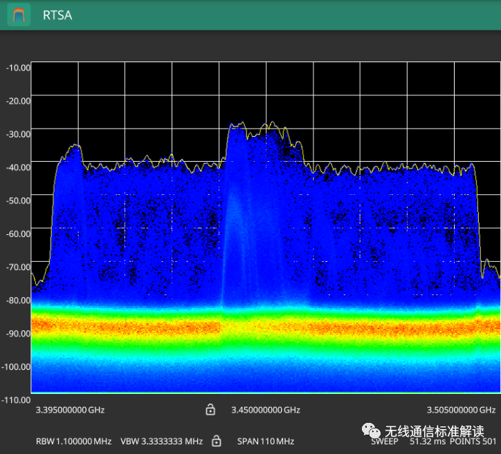Adjust the POINTS 501 setting
This screenshot has height=454, width=501.
pyautogui.click(x=474, y=441)
